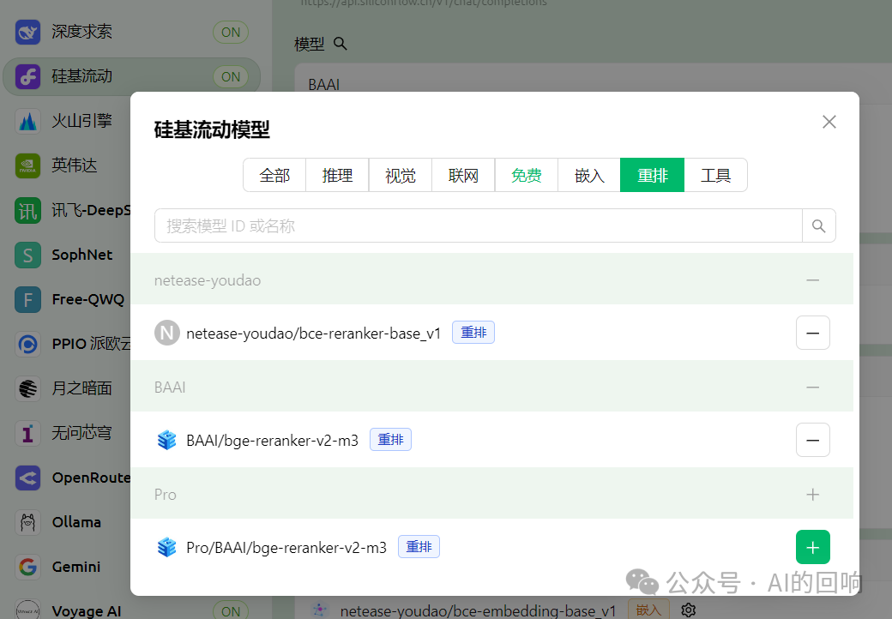
Task: Select the 重排 tab
Action: [652, 175]
